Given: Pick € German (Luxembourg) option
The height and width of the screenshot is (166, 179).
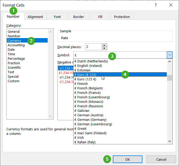Looking at the screenshot, I should click(120, 124).
